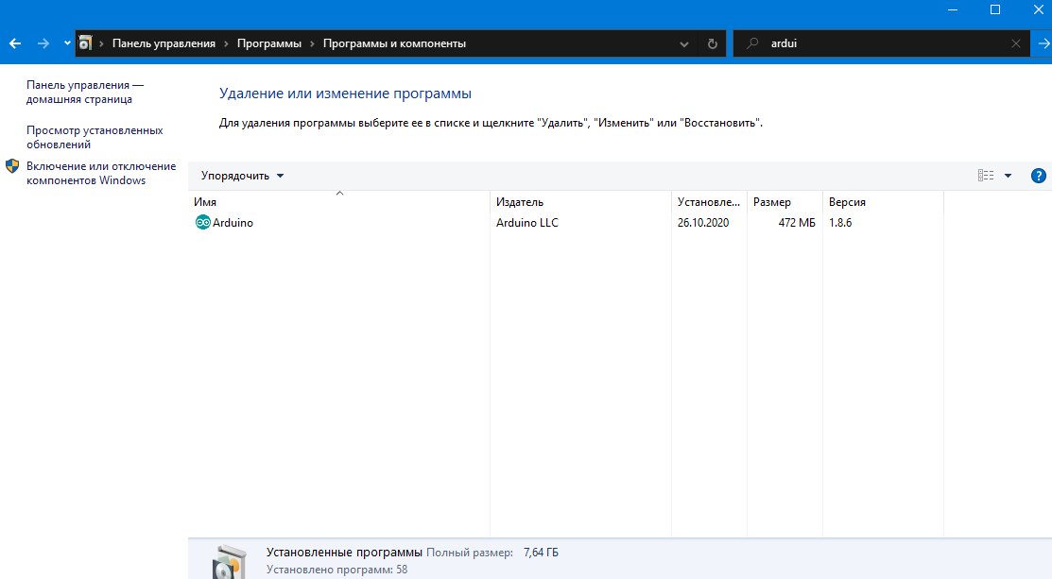Minimize the window
1052x579 pixels.
[x=953, y=9]
